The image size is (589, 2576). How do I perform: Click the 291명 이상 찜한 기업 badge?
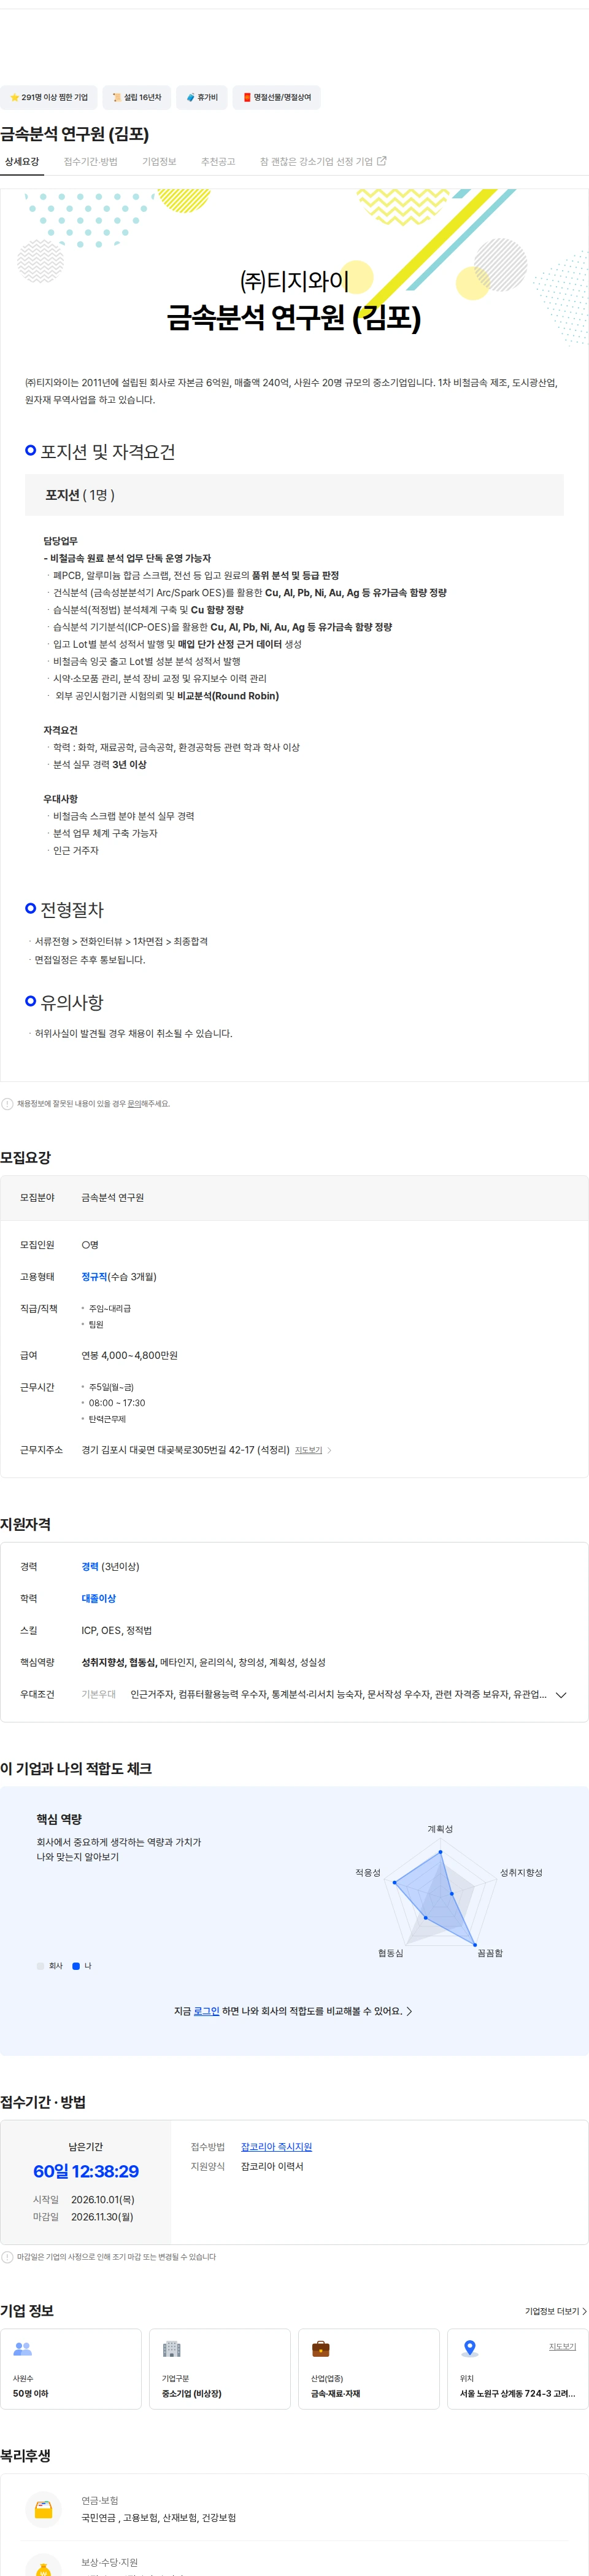(x=49, y=98)
